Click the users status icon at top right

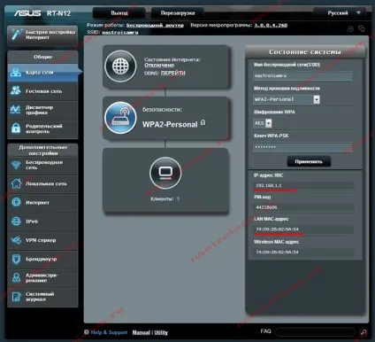350,28
